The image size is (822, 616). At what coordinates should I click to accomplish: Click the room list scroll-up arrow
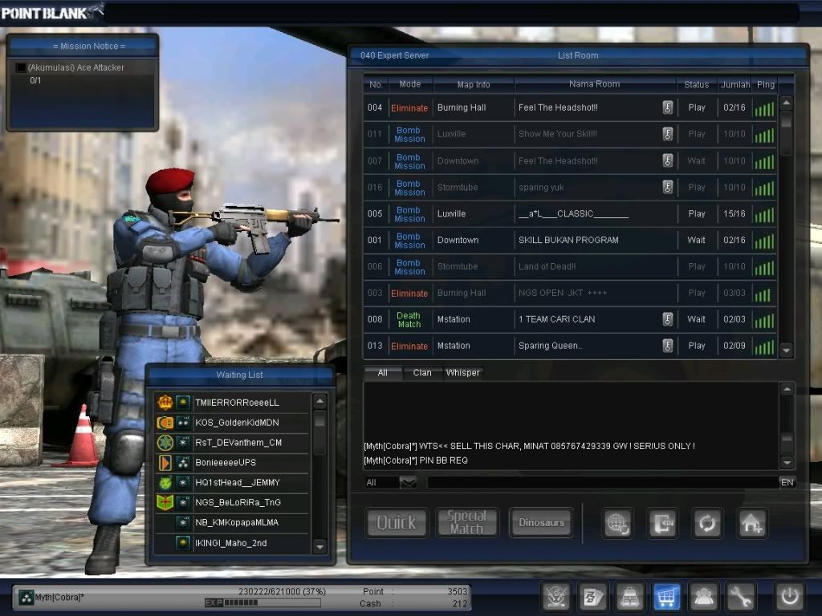tap(786, 103)
